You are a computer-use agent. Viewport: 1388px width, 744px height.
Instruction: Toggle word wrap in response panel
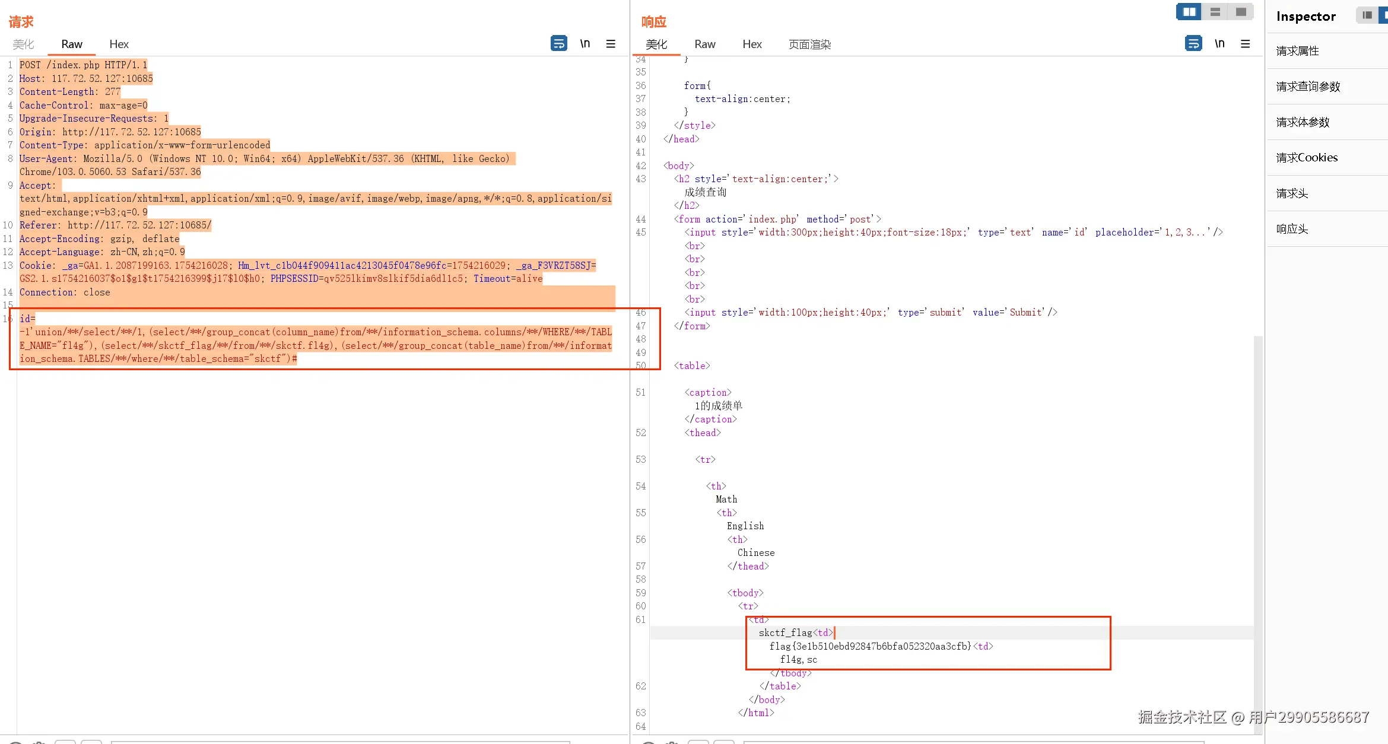[1193, 43]
